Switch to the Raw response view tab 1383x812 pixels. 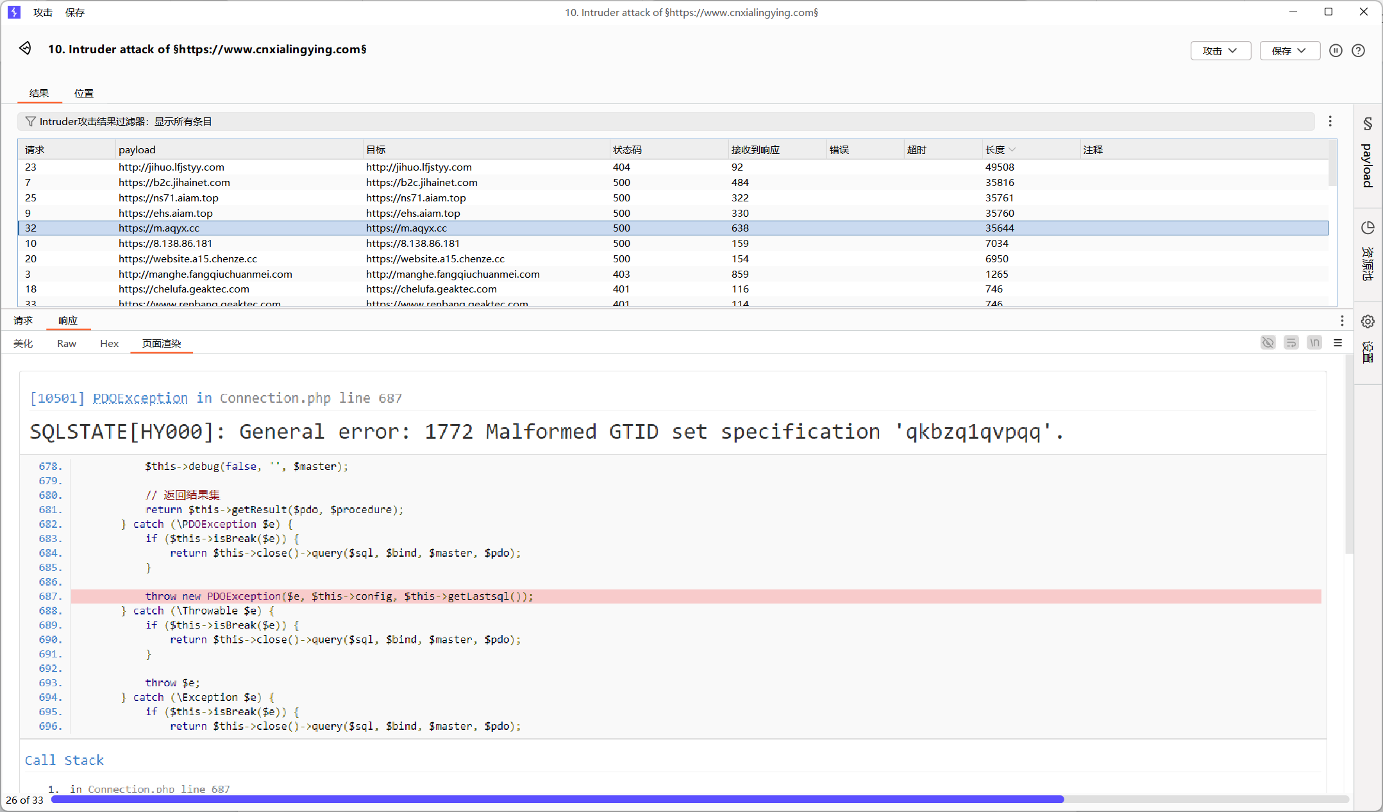(66, 344)
